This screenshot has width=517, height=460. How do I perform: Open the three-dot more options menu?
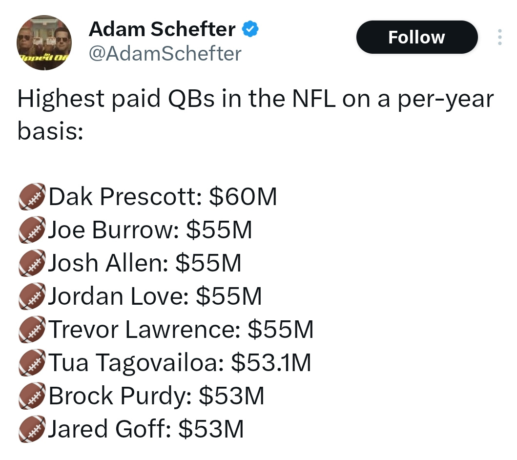(x=500, y=37)
